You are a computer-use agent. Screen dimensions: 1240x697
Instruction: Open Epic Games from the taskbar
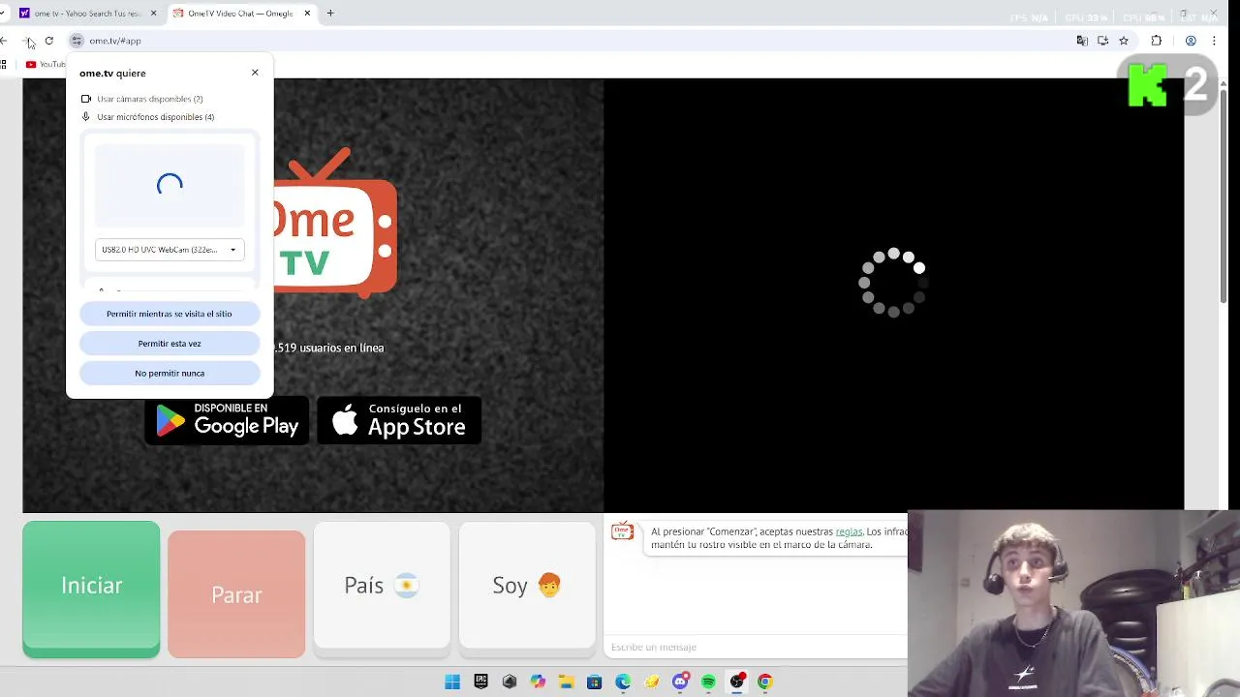click(x=481, y=682)
